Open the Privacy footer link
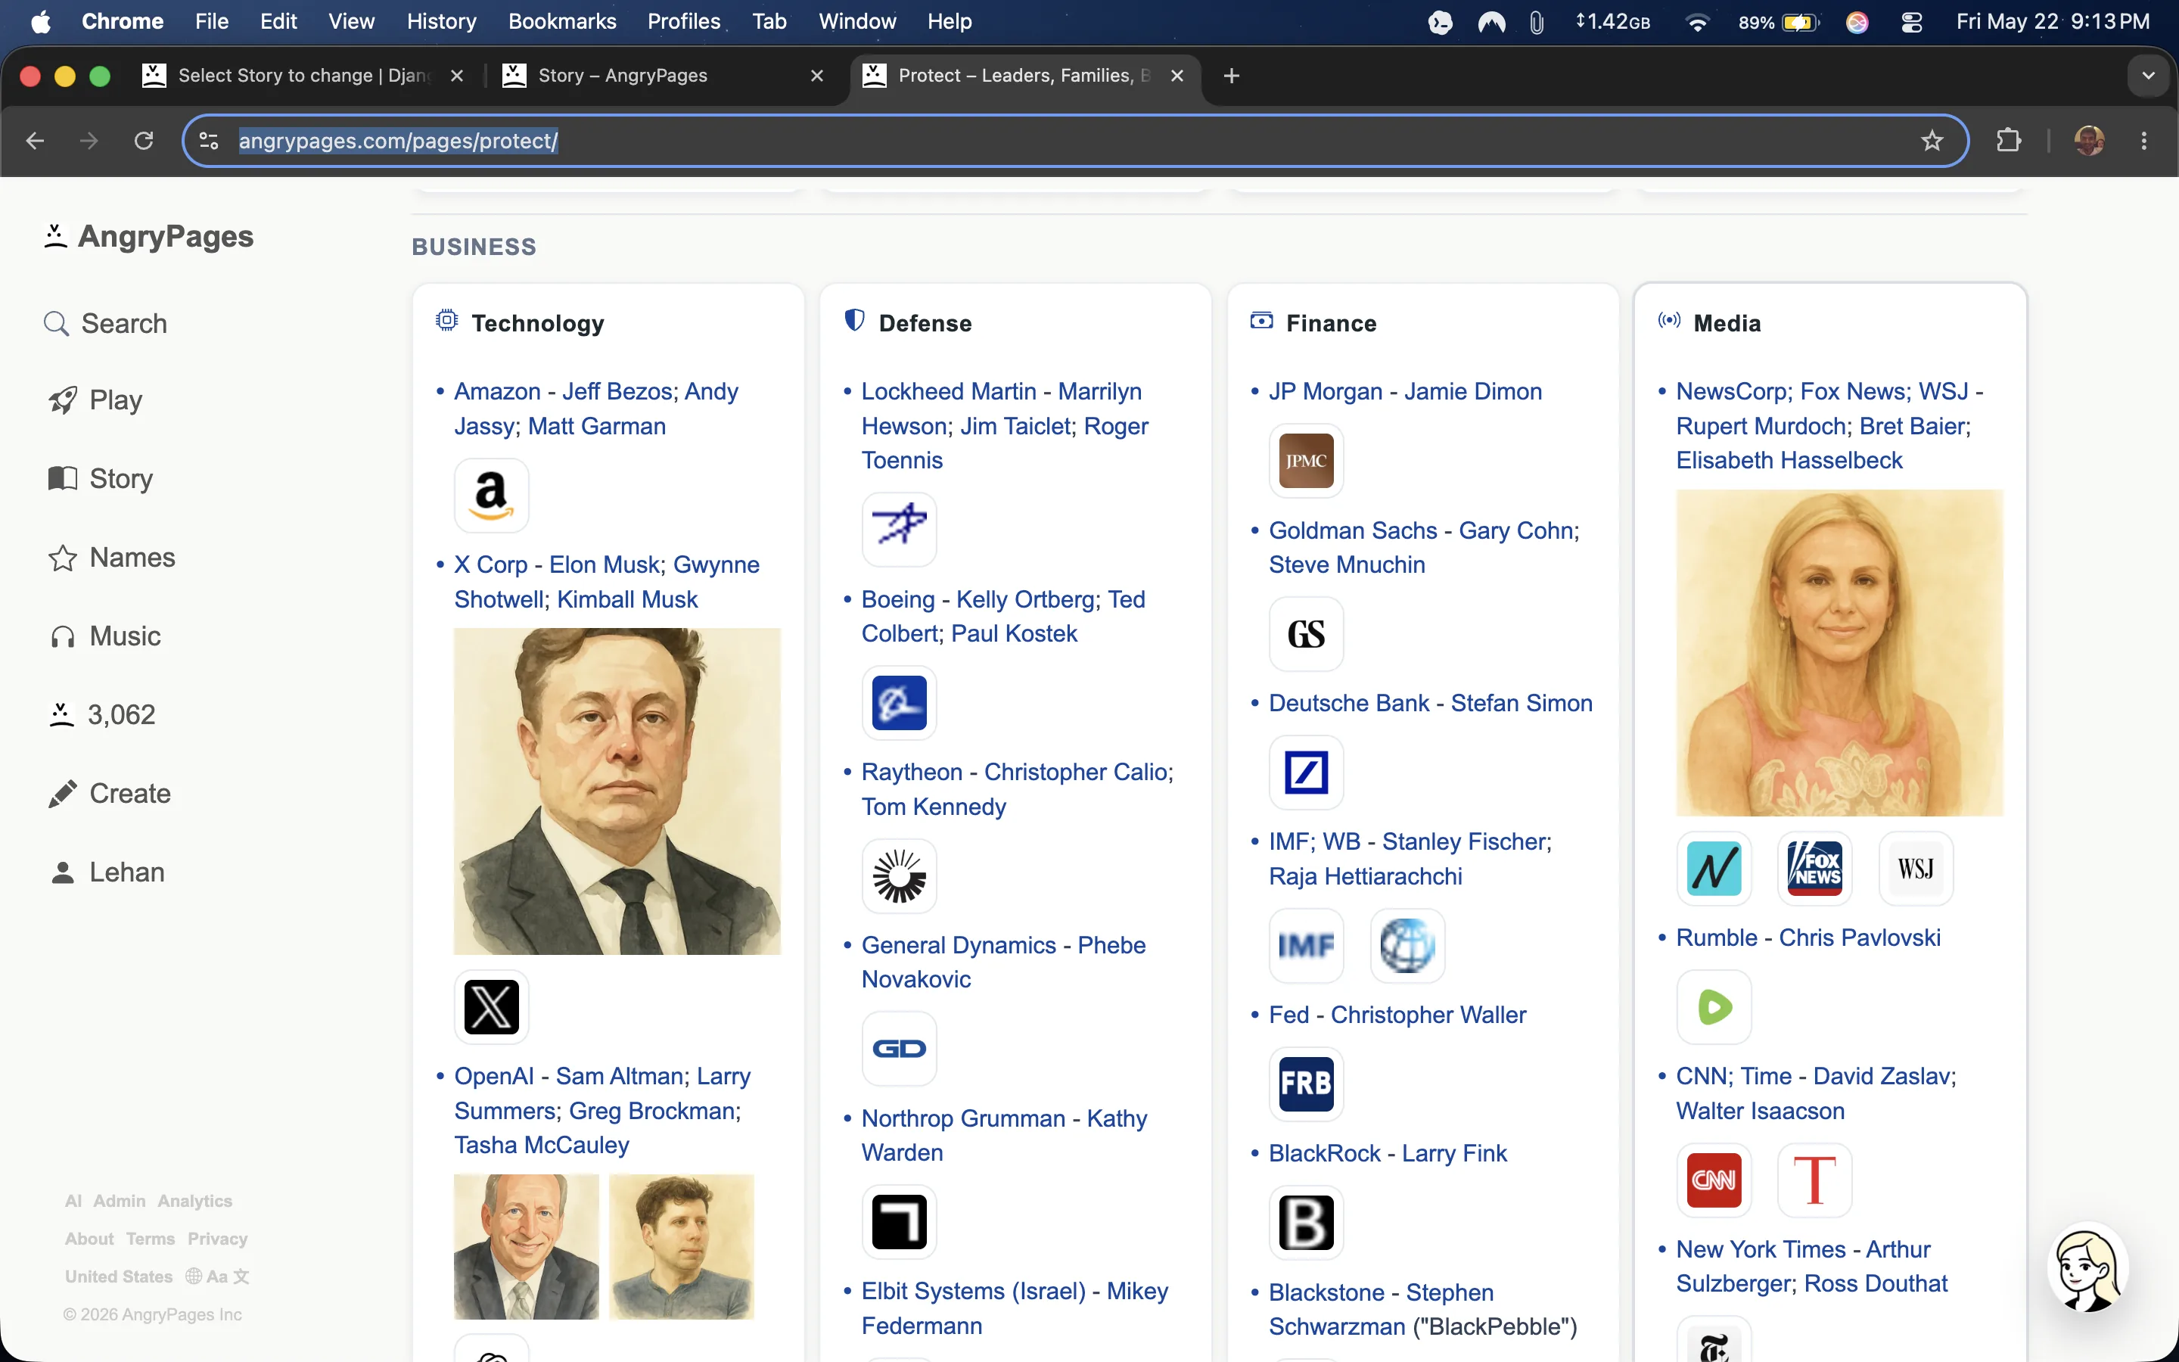This screenshot has height=1362, width=2179. [217, 1239]
